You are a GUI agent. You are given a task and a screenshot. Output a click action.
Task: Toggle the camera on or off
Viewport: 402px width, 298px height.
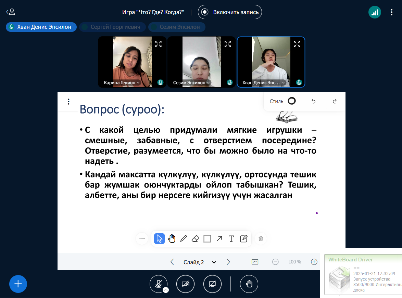(185, 284)
